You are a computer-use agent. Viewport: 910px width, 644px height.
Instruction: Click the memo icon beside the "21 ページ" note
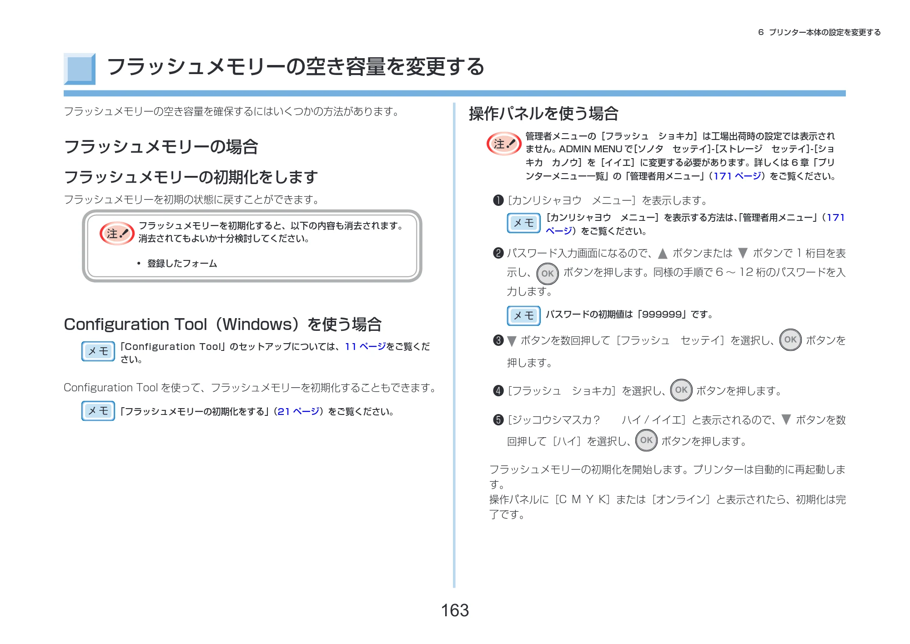pyautogui.click(x=98, y=411)
